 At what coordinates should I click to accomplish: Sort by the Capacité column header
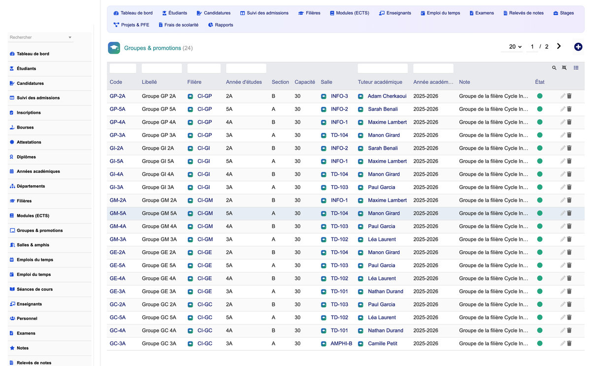click(x=305, y=82)
